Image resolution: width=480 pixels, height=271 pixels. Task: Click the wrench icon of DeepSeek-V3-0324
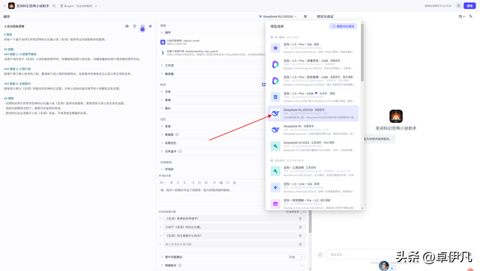pos(275,146)
